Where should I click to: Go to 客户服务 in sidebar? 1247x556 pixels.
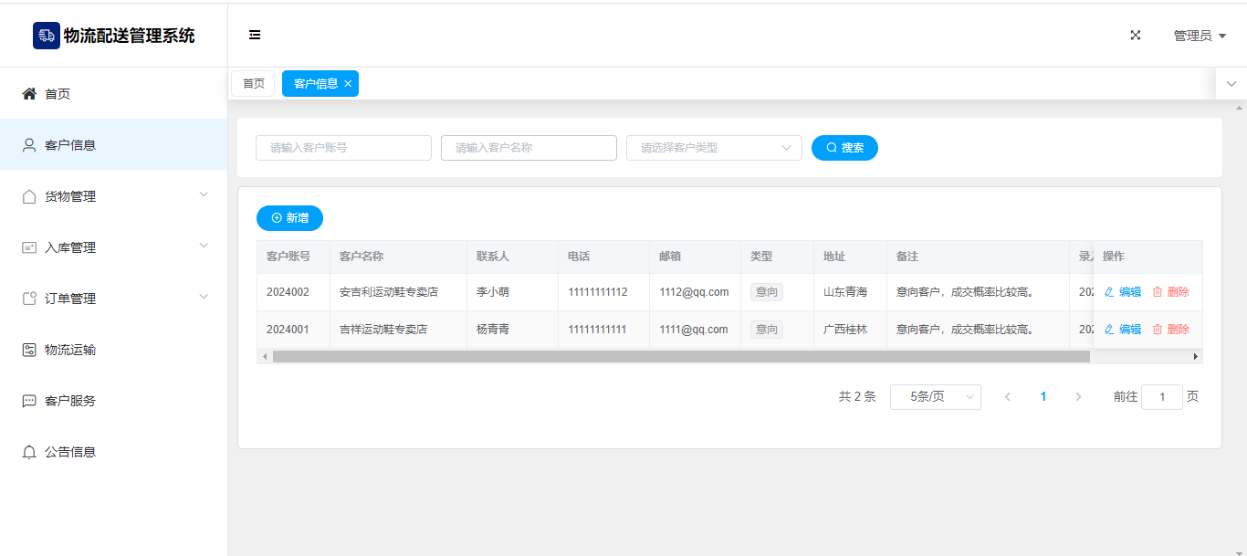pos(70,401)
